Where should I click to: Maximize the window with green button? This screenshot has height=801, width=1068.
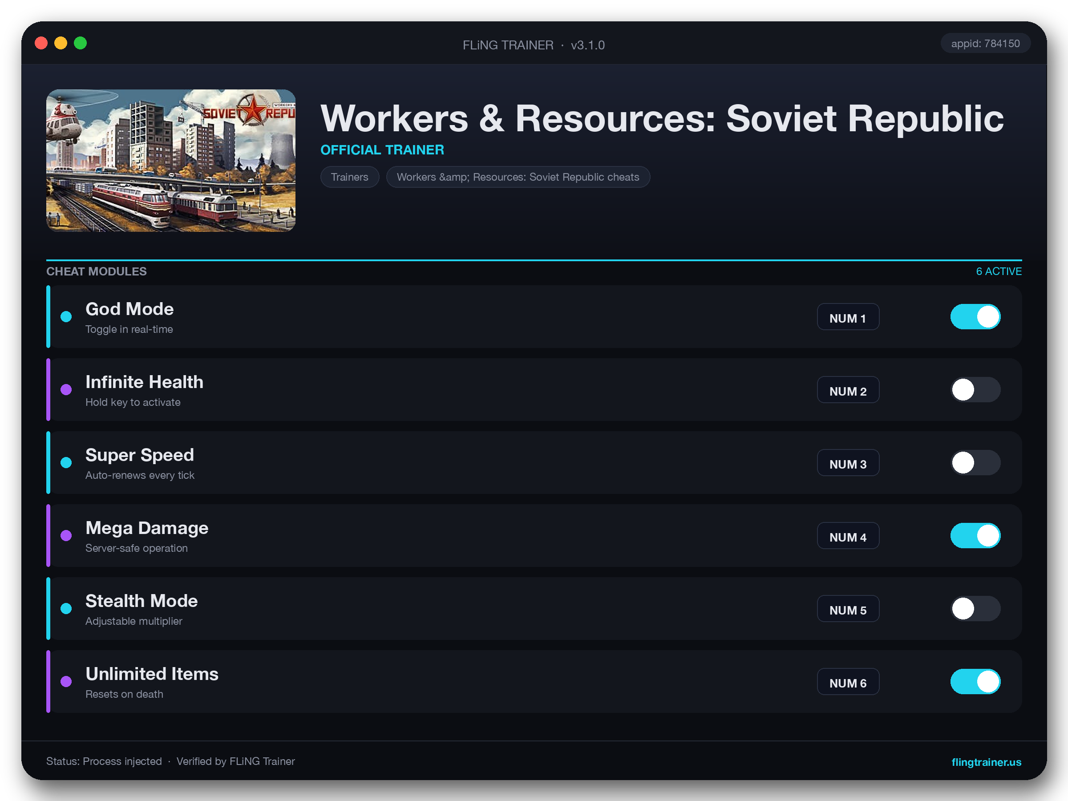[80, 43]
